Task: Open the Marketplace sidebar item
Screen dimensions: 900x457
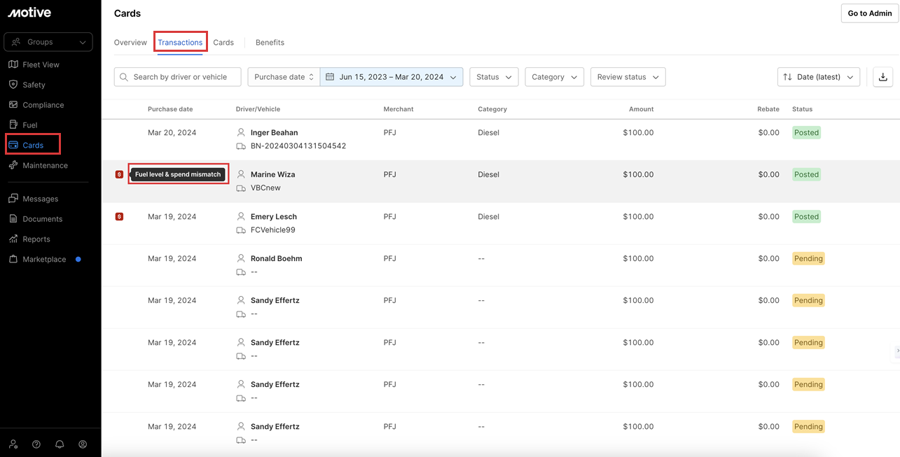Action: tap(44, 259)
